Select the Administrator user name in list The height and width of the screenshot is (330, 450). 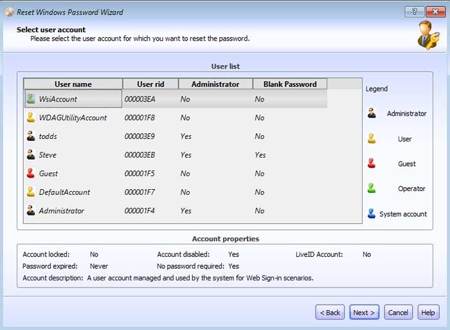click(x=62, y=211)
